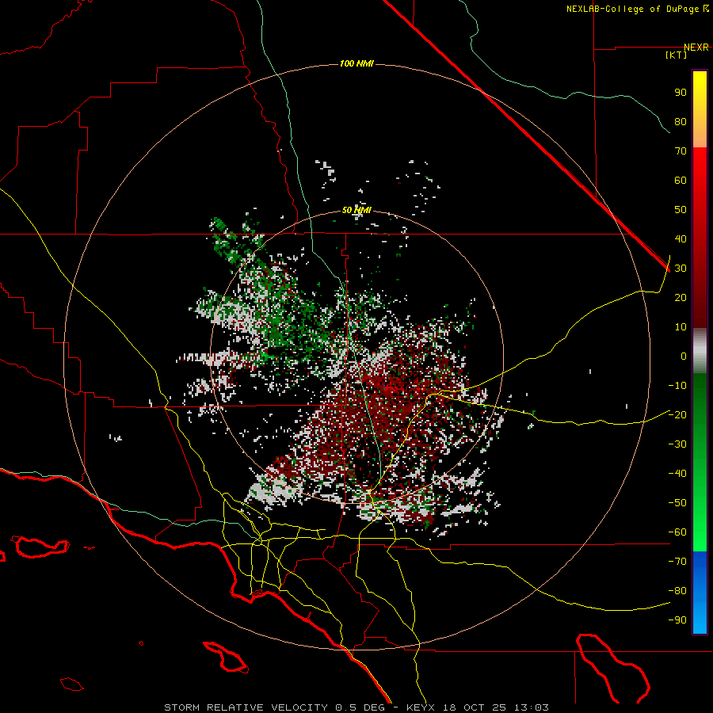
Task: Click the -90 value on the color scale
Action: [x=677, y=620]
